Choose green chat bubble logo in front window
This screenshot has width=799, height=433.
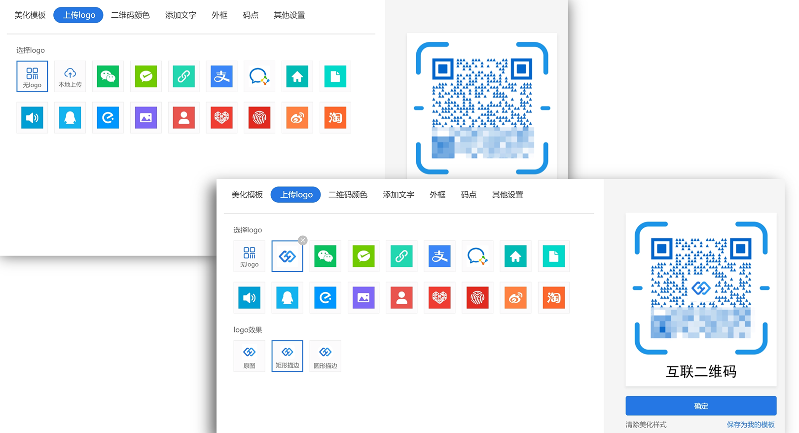point(363,256)
